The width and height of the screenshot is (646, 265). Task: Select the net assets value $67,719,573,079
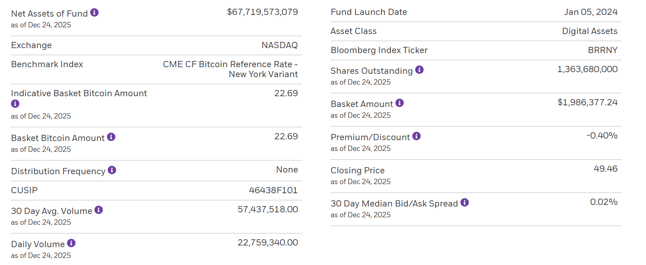coord(262,12)
